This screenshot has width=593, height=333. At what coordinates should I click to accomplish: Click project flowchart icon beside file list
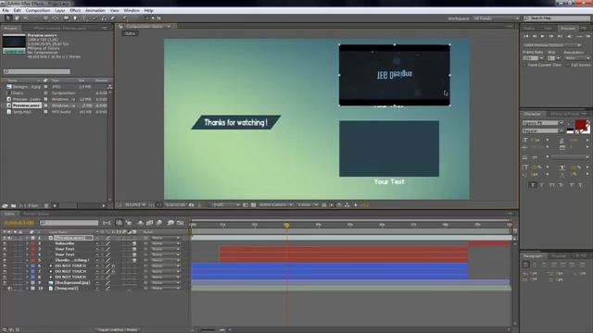pyautogui.click(x=110, y=87)
